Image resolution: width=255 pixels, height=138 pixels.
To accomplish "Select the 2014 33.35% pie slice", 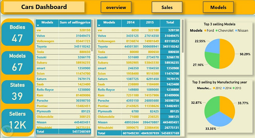I will click(x=220, y=120).
